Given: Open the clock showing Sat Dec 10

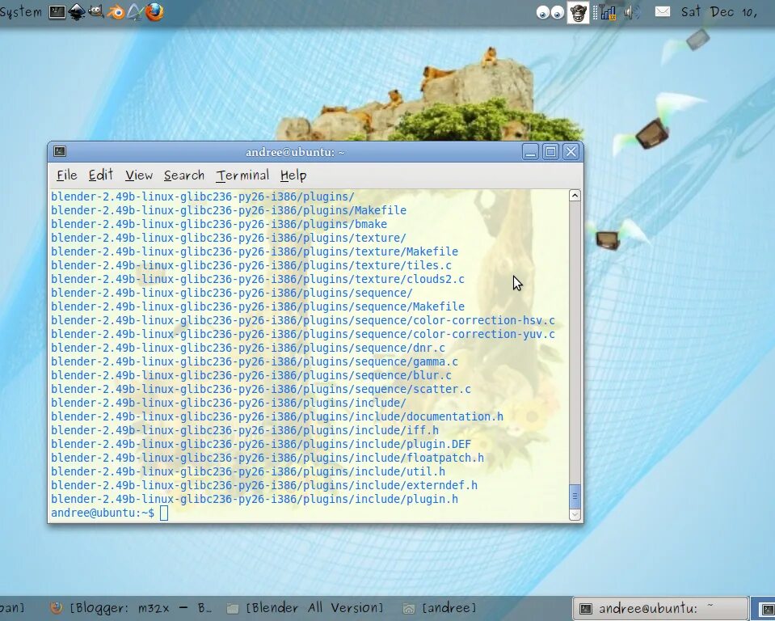Looking at the screenshot, I should [x=719, y=12].
